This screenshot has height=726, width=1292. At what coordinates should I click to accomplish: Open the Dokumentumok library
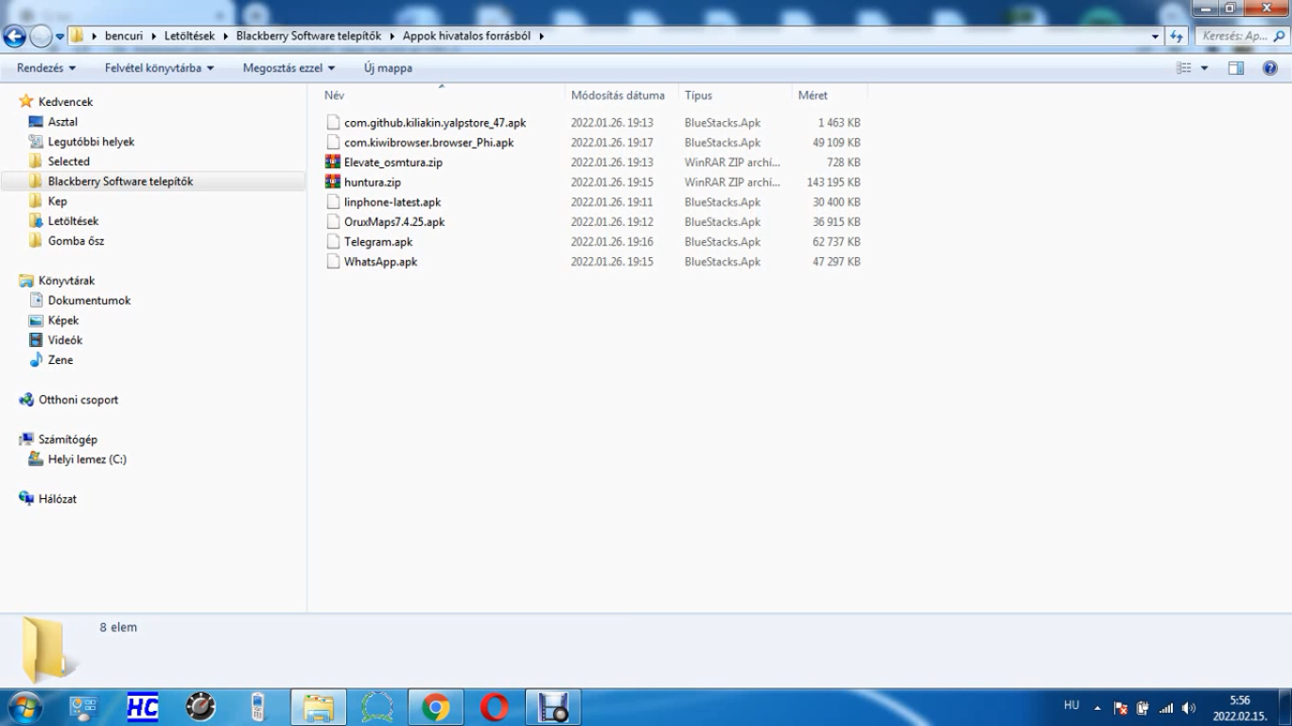click(89, 301)
